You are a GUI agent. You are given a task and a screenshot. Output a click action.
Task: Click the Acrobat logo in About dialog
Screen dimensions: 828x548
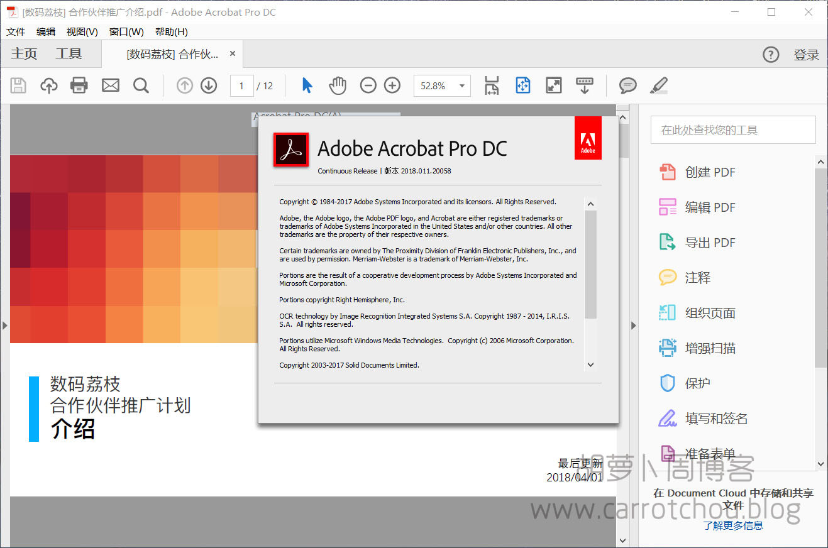(x=291, y=150)
